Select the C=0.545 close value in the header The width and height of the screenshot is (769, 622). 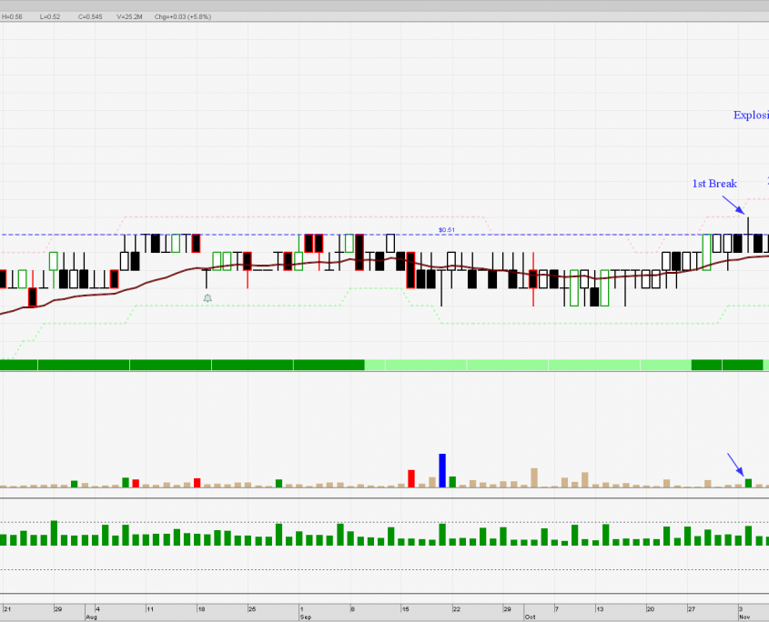[x=91, y=16]
